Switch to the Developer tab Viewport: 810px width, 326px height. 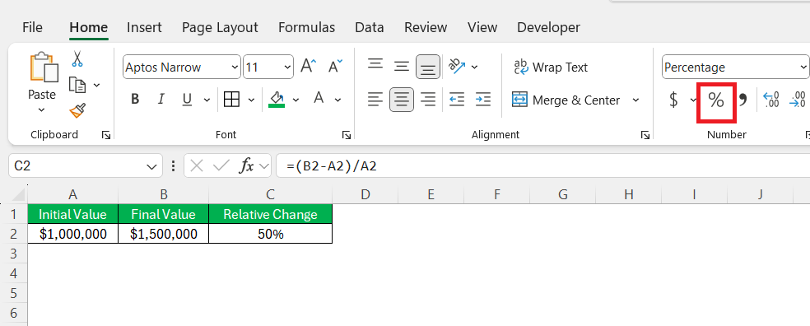coord(548,27)
